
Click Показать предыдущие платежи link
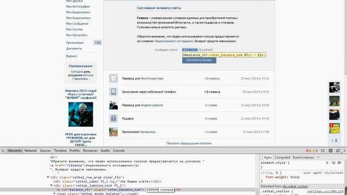tap(189, 143)
